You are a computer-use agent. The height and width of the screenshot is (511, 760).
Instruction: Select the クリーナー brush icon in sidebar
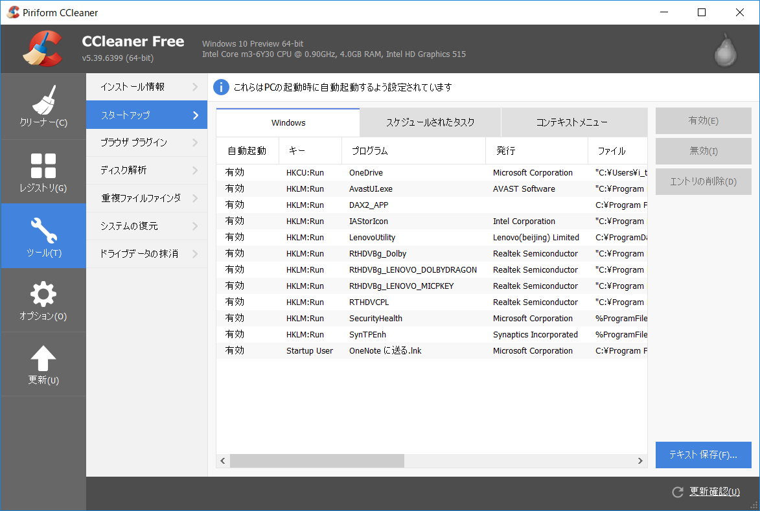click(43, 99)
